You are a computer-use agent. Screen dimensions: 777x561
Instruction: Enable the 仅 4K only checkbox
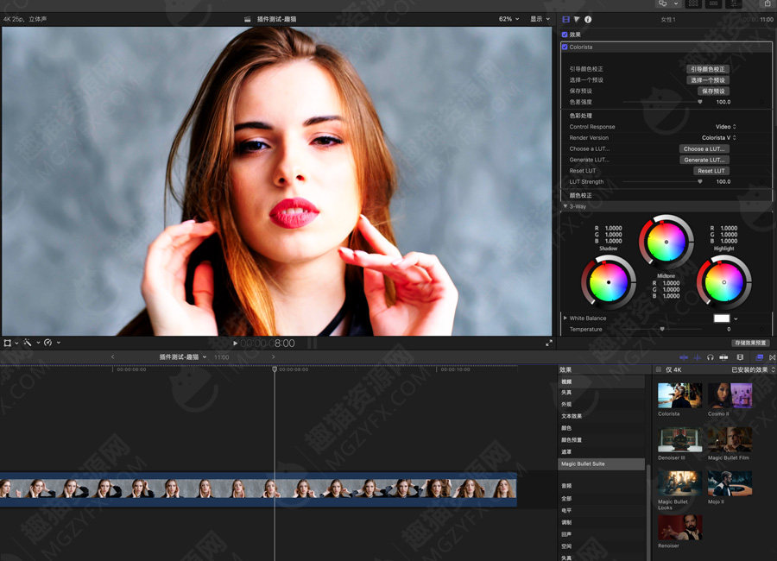(x=659, y=369)
